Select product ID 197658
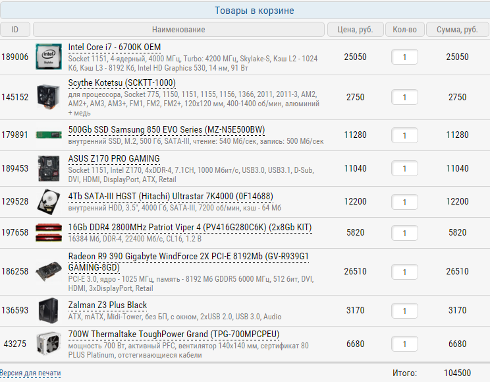 coord(15,232)
